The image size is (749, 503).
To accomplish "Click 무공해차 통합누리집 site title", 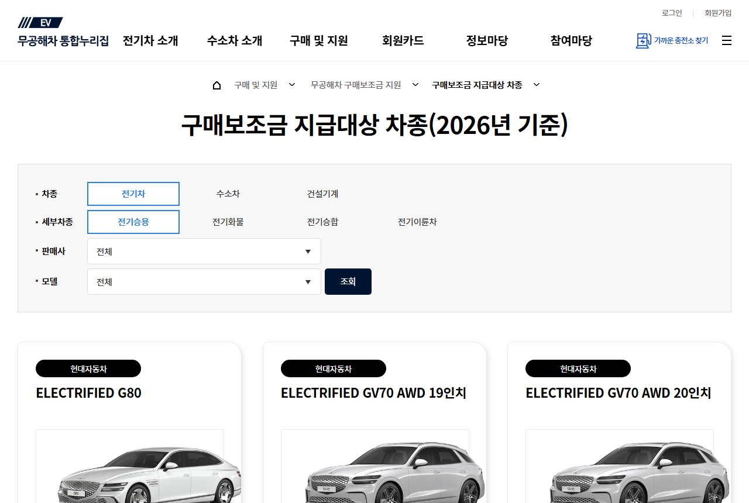I will pyautogui.click(x=63, y=41).
